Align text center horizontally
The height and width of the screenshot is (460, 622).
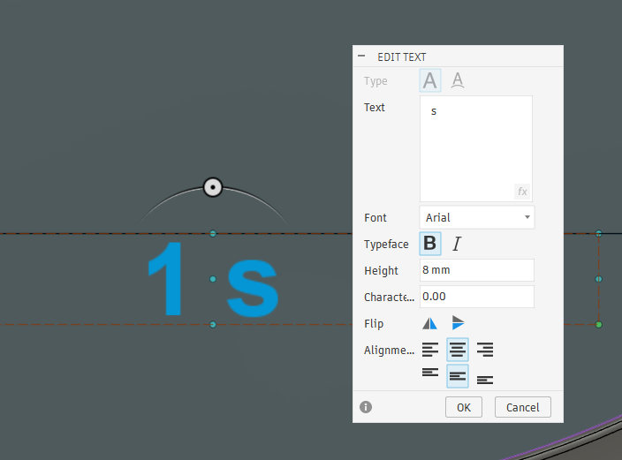point(458,350)
